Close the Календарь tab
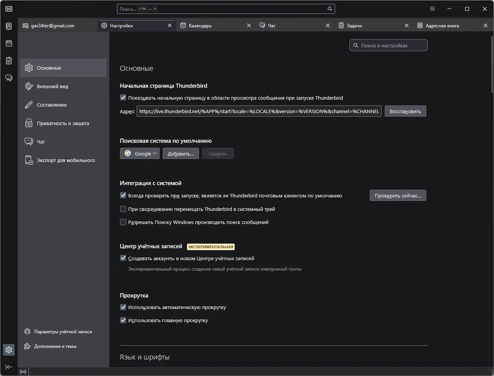 [x=249, y=26]
